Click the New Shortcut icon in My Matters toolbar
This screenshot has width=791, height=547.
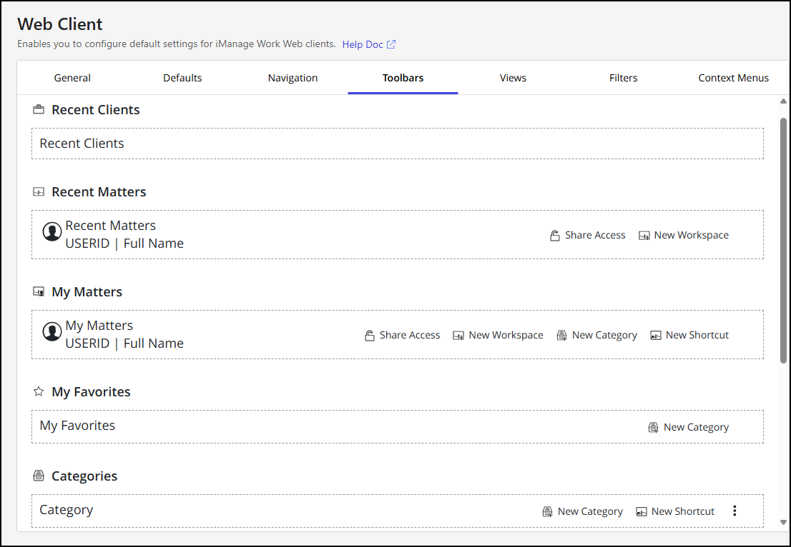coord(656,336)
